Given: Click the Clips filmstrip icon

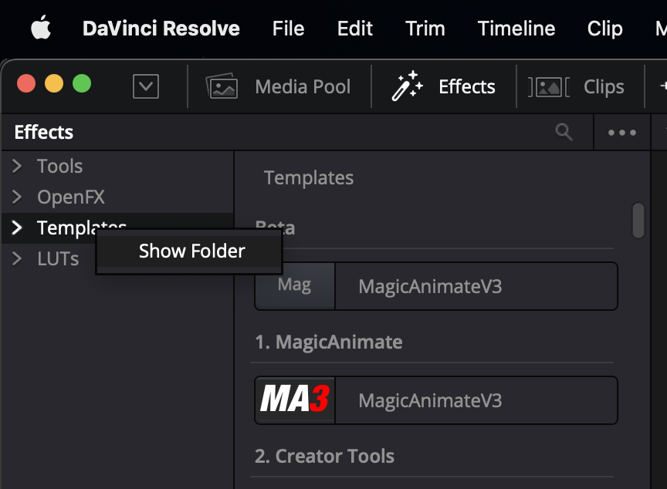Looking at the screenshot, I should [549, 86].
